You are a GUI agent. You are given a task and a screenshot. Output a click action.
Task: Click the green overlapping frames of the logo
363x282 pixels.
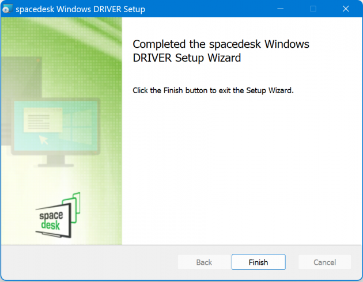pos(74,203)
